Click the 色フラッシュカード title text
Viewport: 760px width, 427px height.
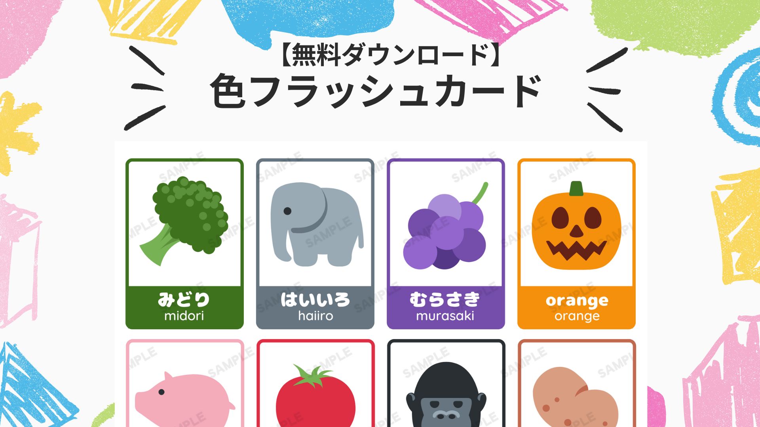(375, 91)
